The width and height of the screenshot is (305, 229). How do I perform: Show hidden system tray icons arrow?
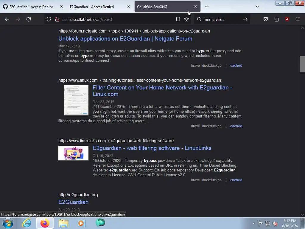point(253,223)
